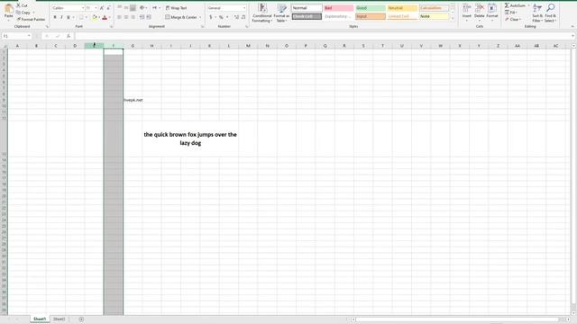This screenshot has height=324, width=577.
Task: Open the Font group dialog launcher
Action: tap(111, 27)
